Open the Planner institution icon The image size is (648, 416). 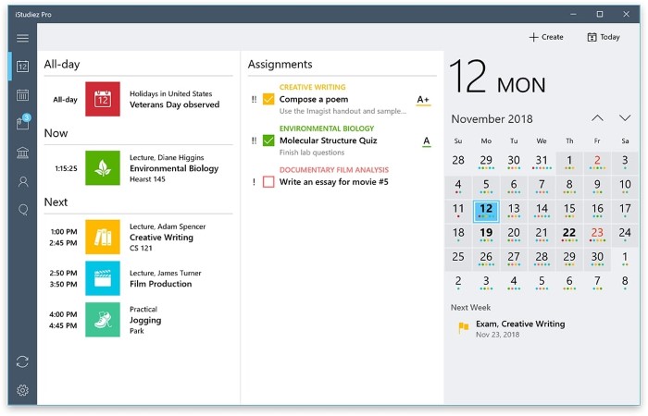tap(22, 153)
